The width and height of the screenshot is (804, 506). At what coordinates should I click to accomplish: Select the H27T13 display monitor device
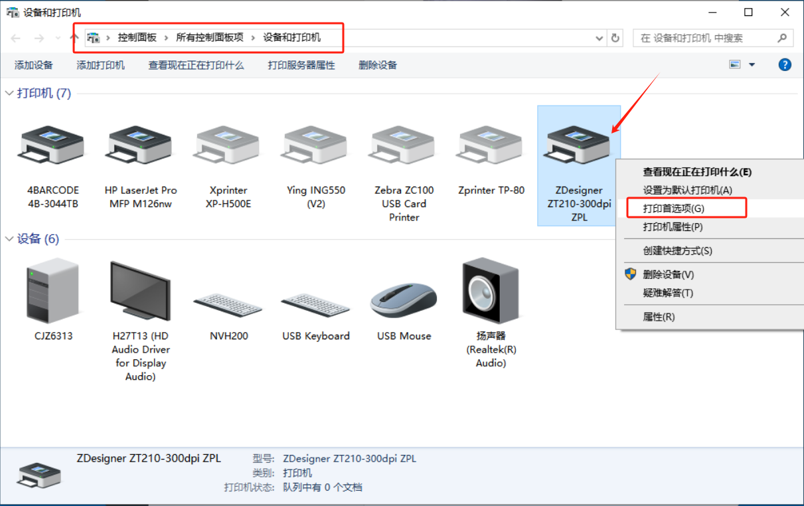(140, 291)
